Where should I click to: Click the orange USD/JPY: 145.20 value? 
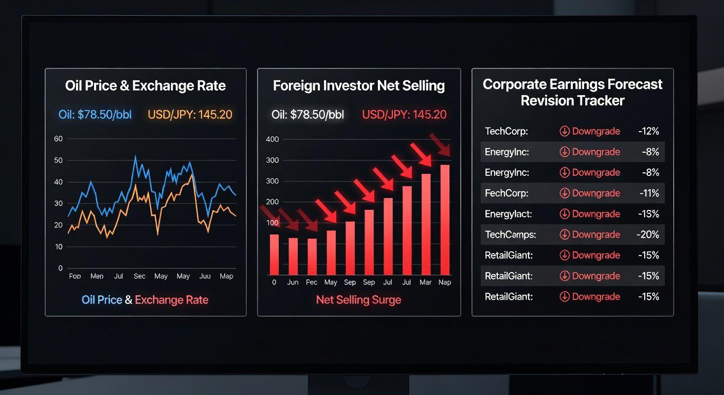[190, 115]
